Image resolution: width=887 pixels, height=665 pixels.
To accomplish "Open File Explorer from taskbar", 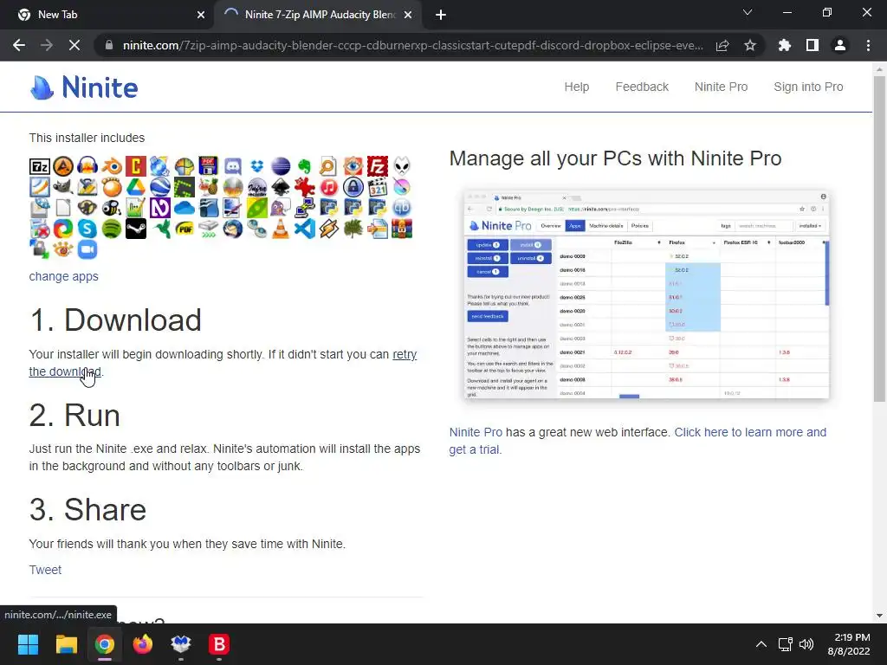I will coord(66,644).
